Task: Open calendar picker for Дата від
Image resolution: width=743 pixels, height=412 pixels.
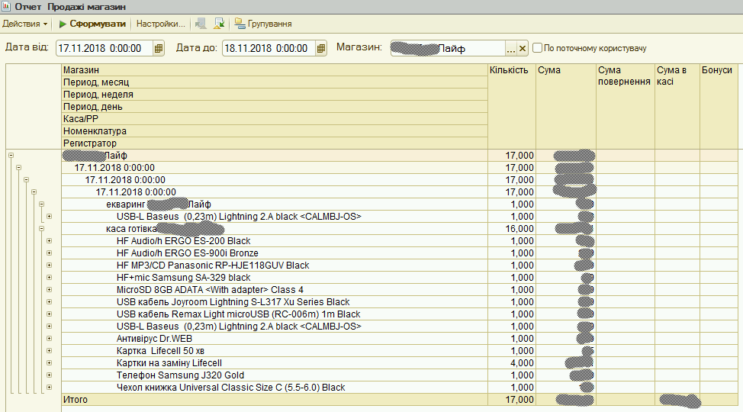Action: point(159,48)
